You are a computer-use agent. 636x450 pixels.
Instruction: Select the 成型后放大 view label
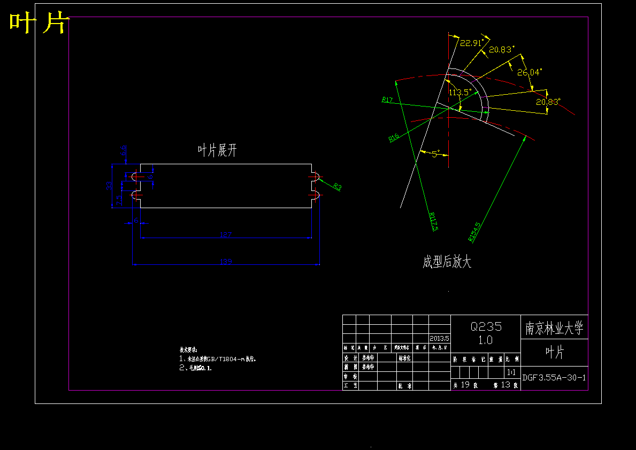(x=447, y=262)
